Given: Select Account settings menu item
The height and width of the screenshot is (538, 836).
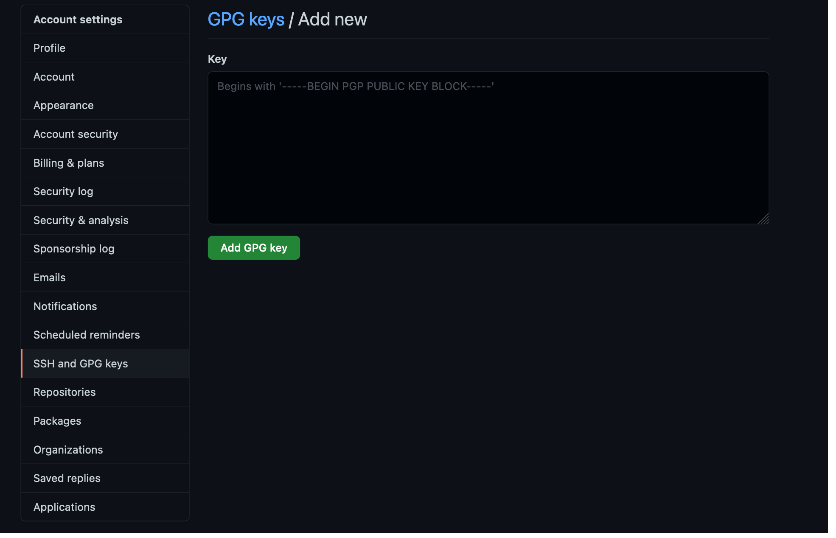Looking at the screenshot, I should 78,20.
